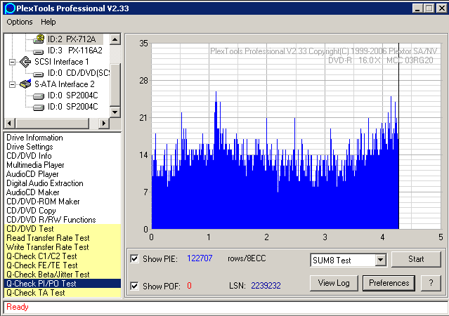This screenshot has width=449, height=316.
Task: Open Preferences
Action: coord(389,283)
